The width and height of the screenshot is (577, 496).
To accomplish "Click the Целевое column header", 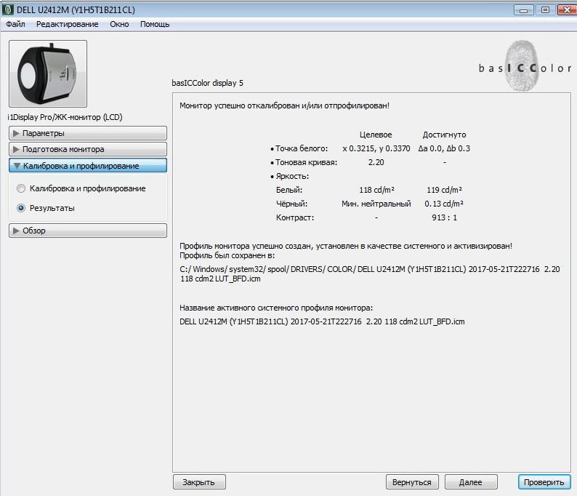I will pos(376,135).
